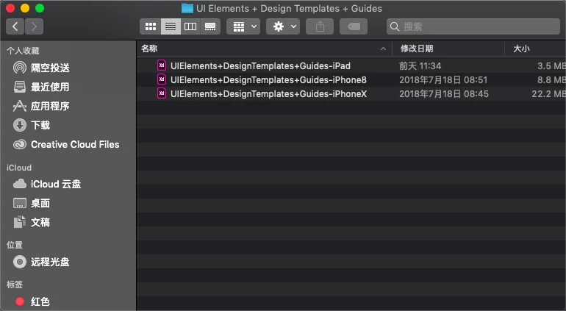
Task: Switch to column view
Action: click(190, 26)
